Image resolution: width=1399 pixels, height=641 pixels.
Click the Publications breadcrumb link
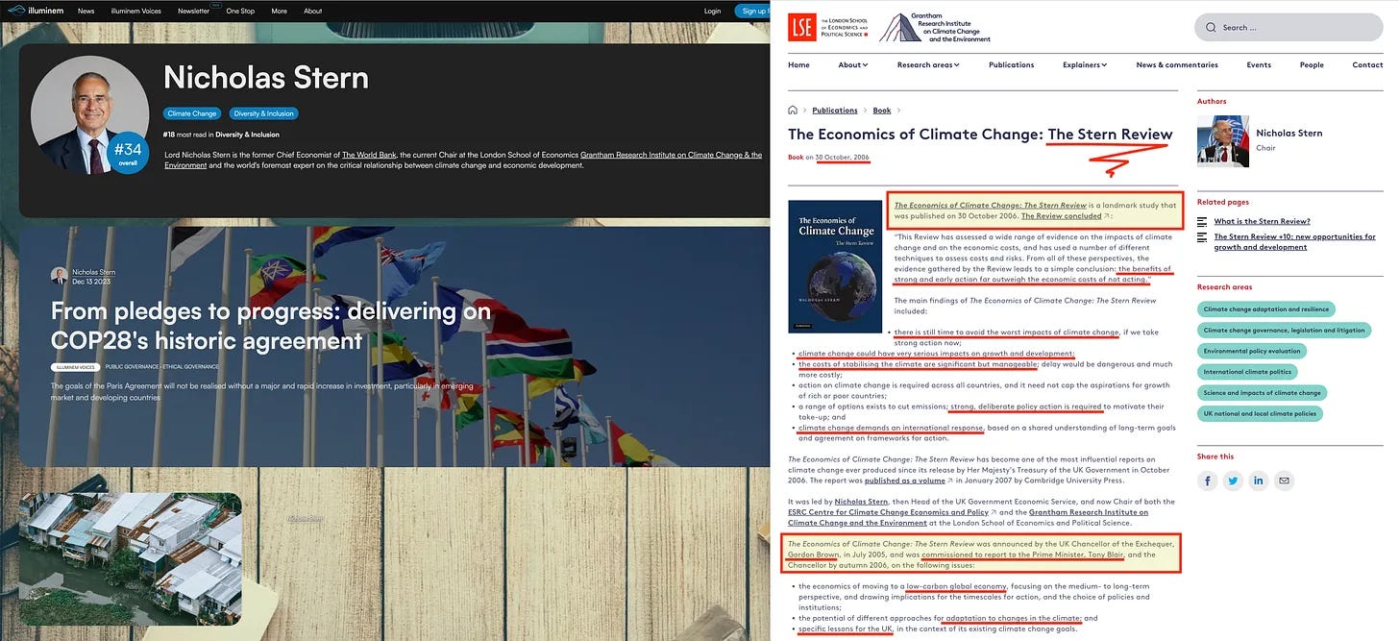[835, 111]
